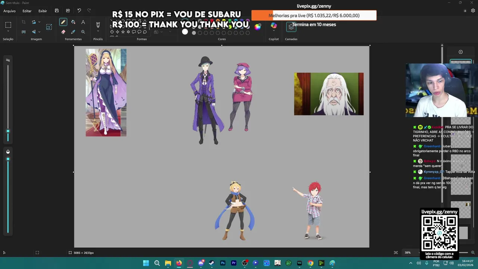This screenshot has width=478, height=269.
Task: Open the Copilot menu
Action: pos(274,25)
